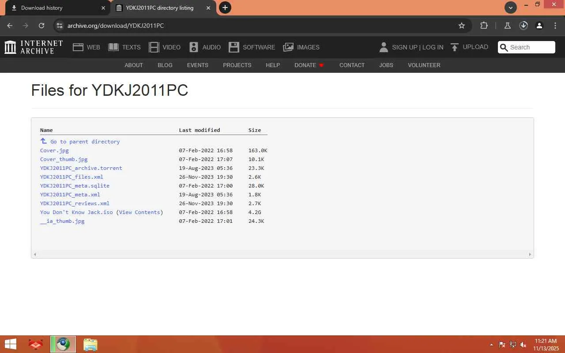Open the Windows Start button

click(10, 344)
